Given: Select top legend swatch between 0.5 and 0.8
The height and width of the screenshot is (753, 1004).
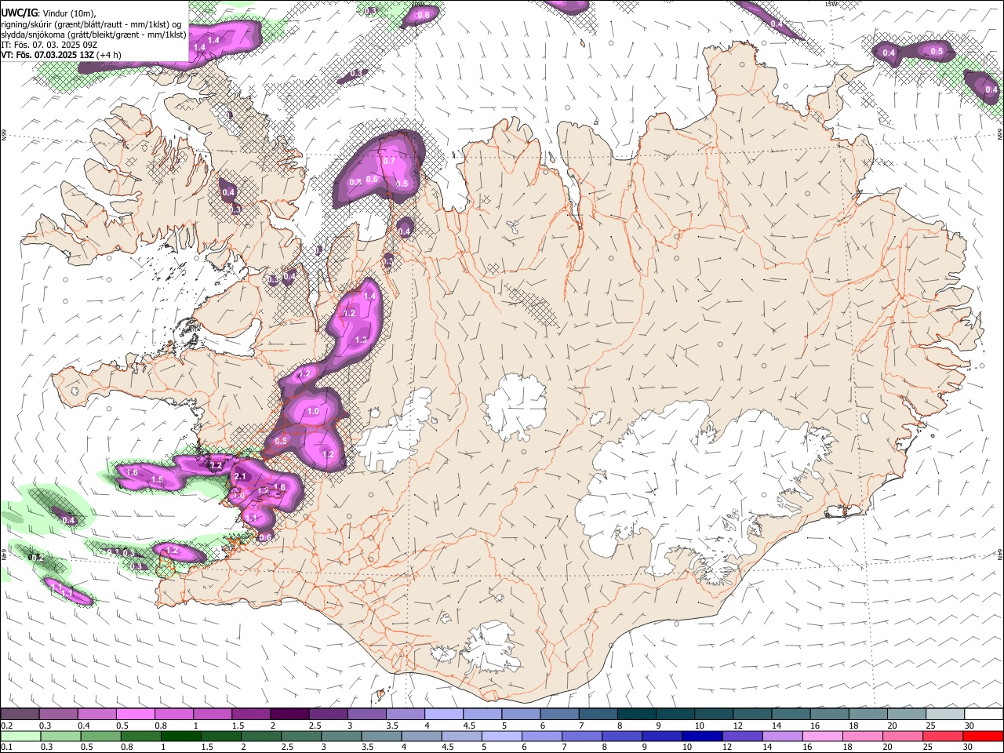Looking at the screenshot, I should pyautogui.click(x=135, y=715).
